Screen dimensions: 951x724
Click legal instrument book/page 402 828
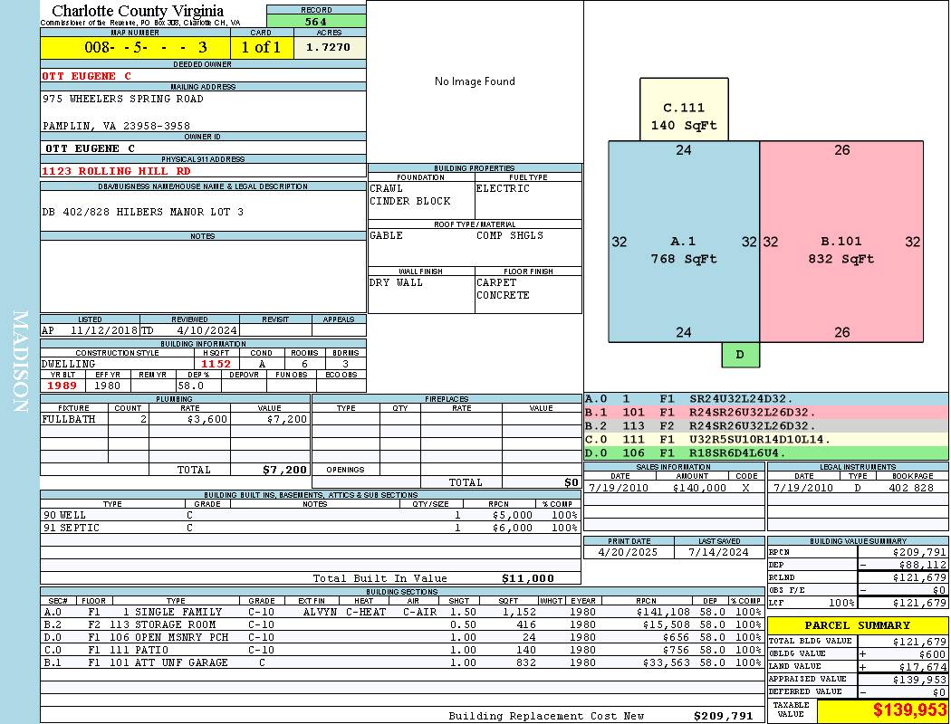[x=911, y=488]
